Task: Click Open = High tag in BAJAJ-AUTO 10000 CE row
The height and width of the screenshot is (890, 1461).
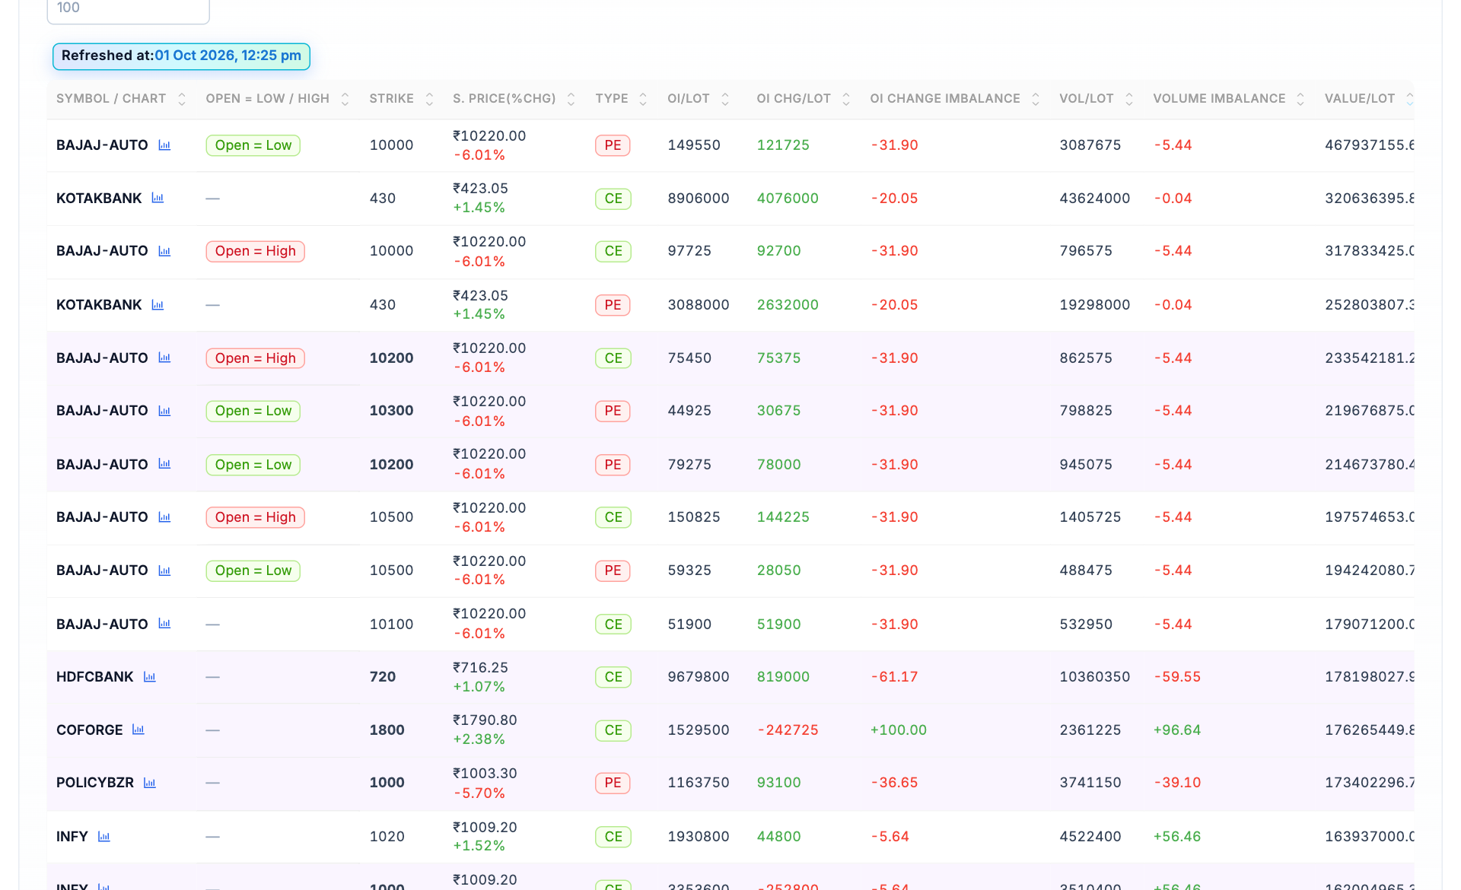Action: click(256, 251)
